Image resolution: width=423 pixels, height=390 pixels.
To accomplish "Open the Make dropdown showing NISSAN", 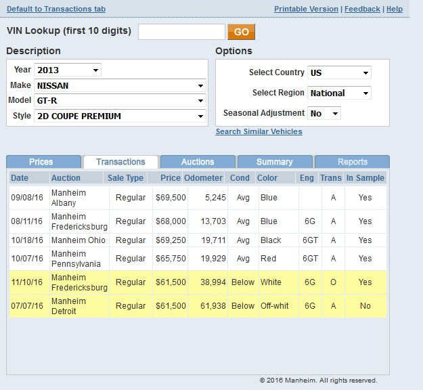I will point(120,85).
